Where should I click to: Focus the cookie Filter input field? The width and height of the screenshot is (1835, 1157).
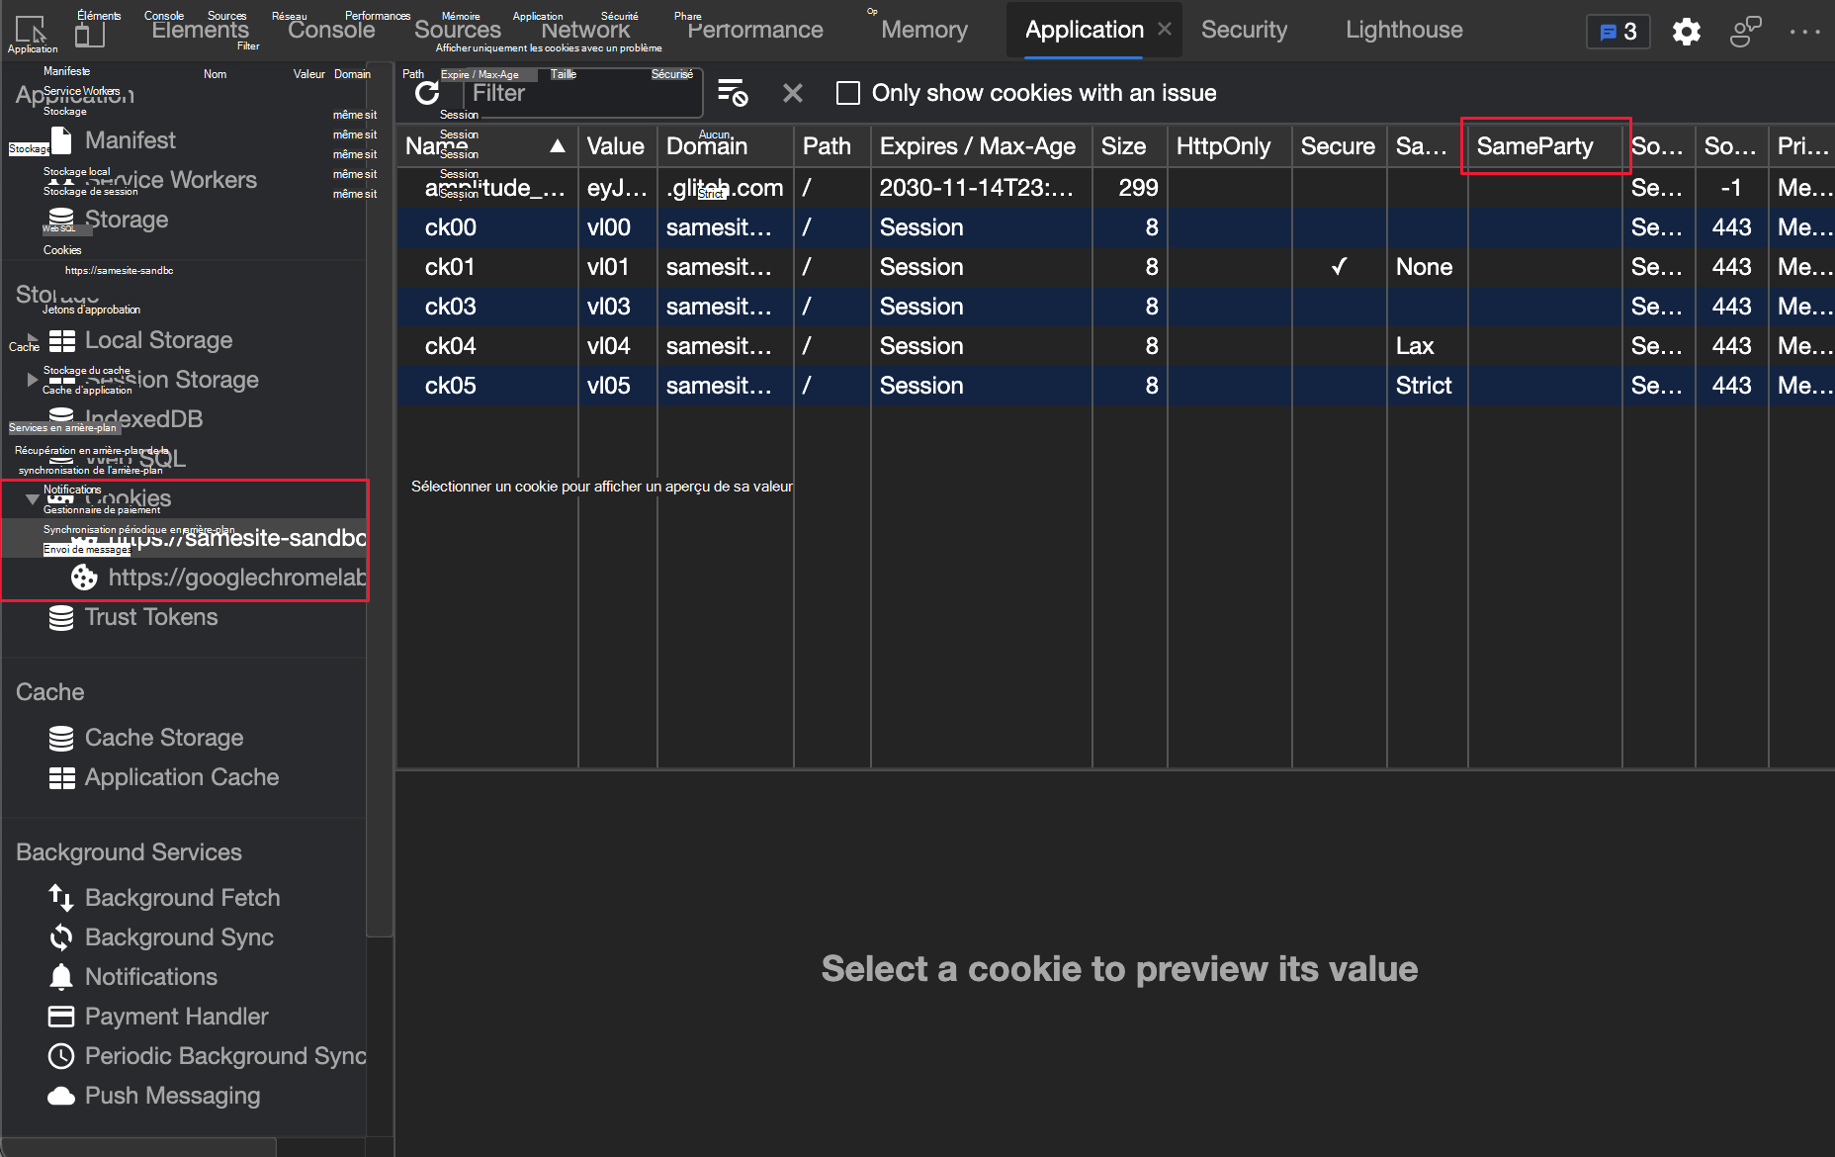(583, 93)
